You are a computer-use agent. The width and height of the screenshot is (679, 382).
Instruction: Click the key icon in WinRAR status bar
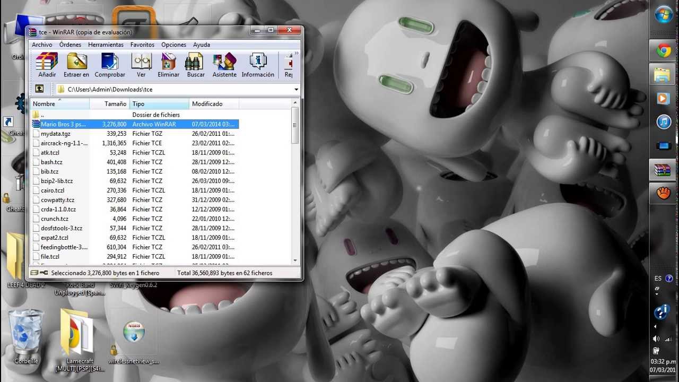[43, 273]
